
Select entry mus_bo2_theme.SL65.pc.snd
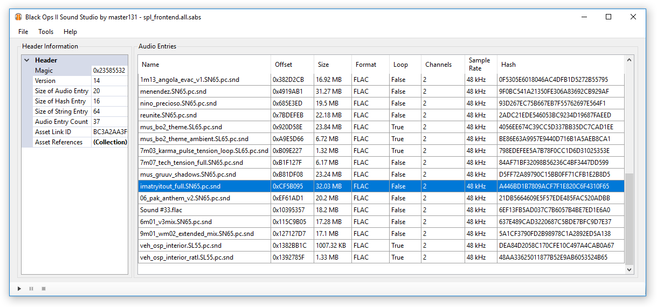[x=381, y=127]
